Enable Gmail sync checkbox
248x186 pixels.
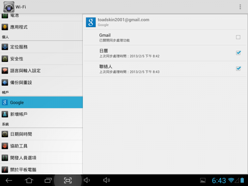(238, 37)
